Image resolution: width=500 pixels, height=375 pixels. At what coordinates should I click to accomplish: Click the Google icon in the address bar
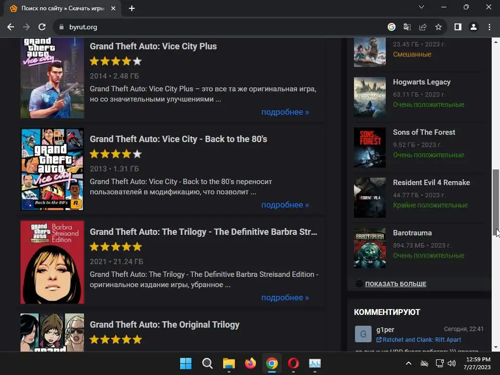(391, 27)
